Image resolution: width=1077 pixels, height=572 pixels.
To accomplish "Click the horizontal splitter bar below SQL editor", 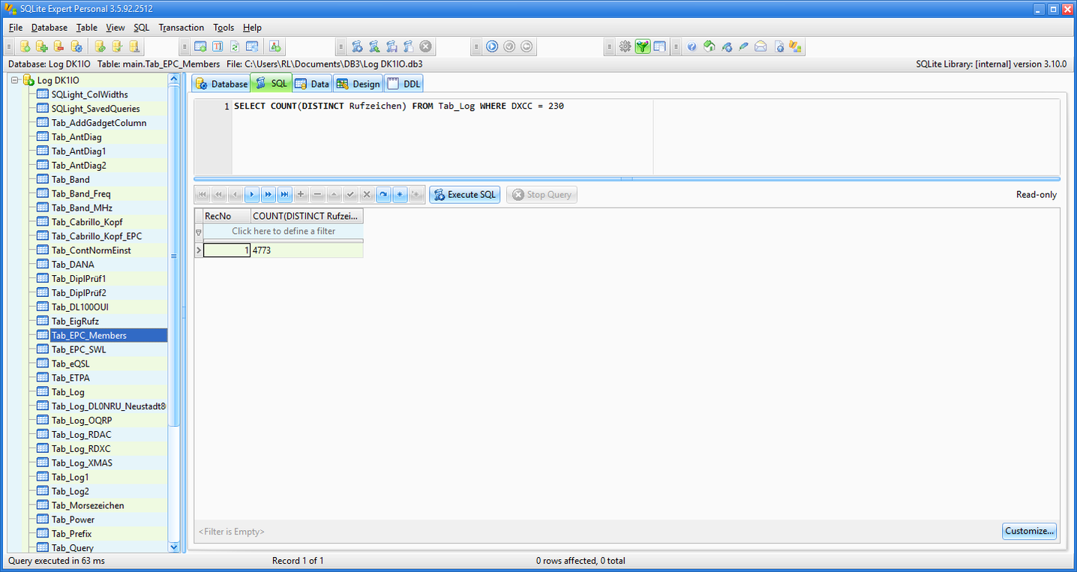I will click(627, 179).
